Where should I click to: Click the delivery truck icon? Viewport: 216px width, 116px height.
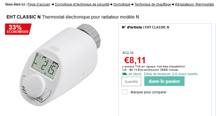coord(124,74)
